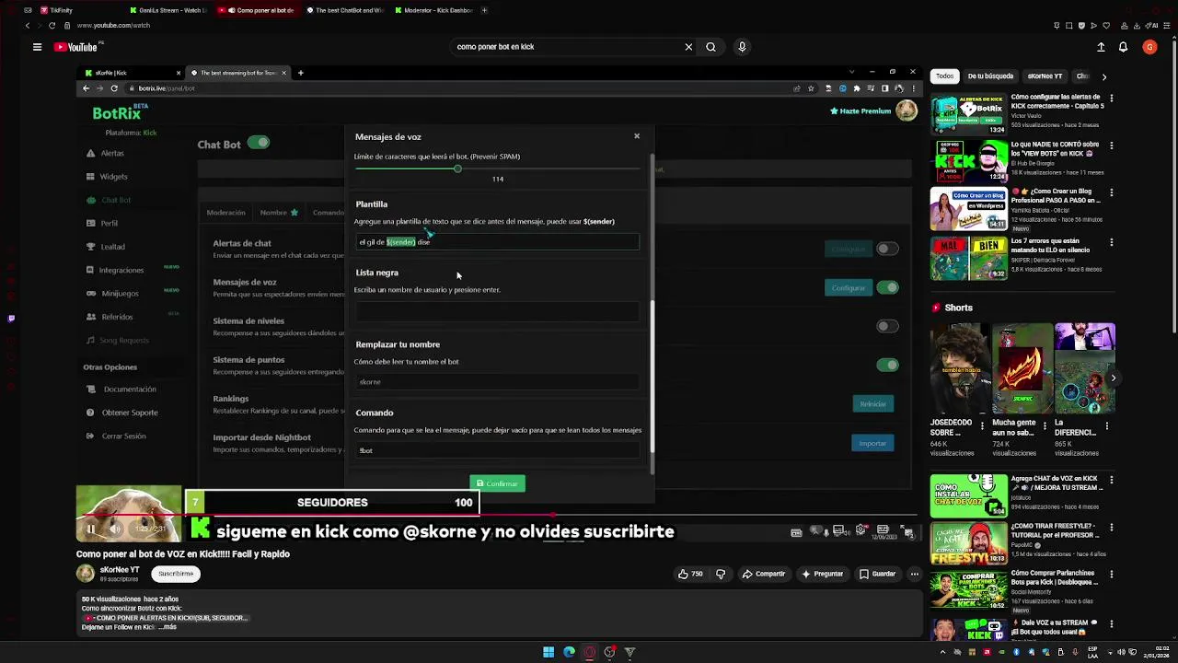Open the G account avatar menu
The height and width of the screenshot is (663, 1178).
[x=1149, y=47]
